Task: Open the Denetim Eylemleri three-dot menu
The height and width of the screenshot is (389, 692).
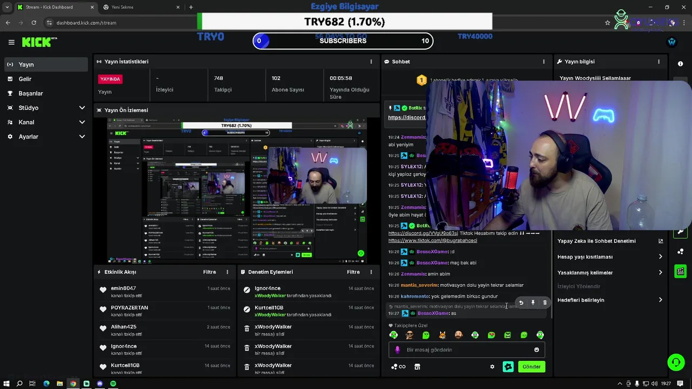Action: click(371, 272)
